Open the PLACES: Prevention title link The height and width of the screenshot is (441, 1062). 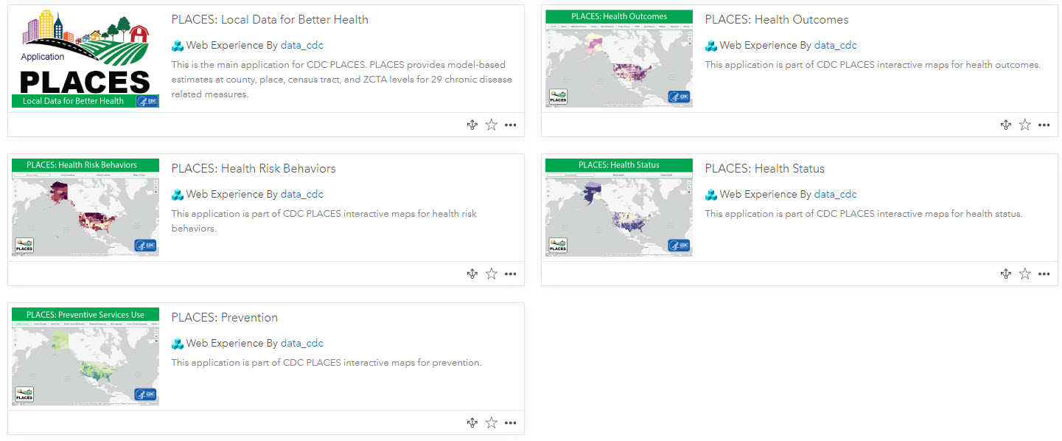pyautogui.click(x=225, y=318)
